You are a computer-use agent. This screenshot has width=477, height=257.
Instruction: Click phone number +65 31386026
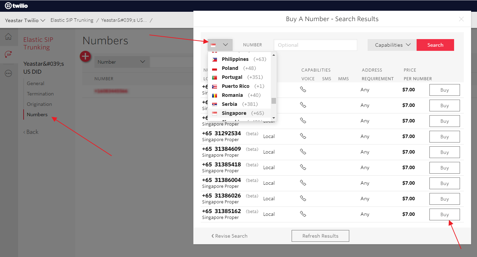click(221, 195)
